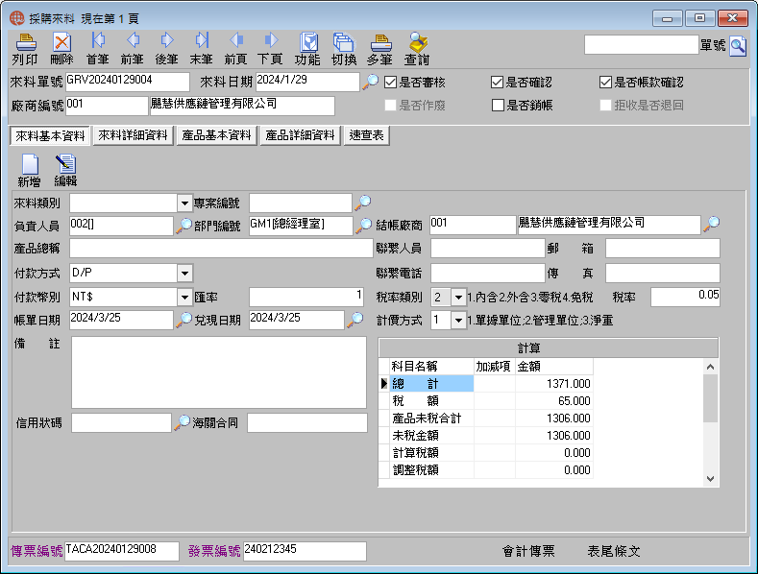Open date picker beside 兌現日期
Viewport: 758px width, 574px height.
355,320
